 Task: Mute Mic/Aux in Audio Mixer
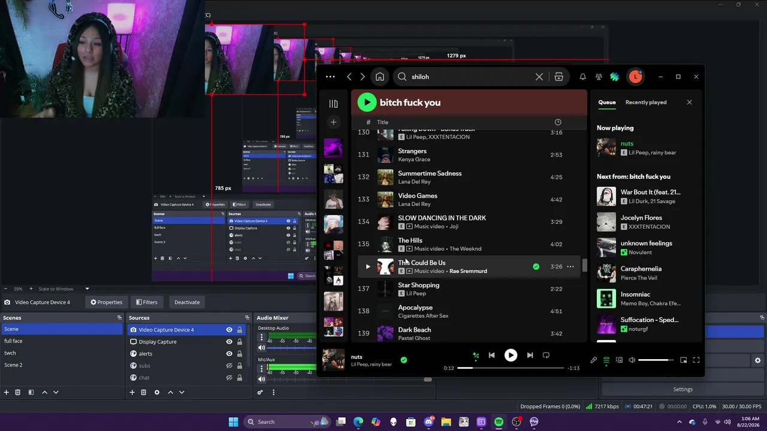coord(261,379)
